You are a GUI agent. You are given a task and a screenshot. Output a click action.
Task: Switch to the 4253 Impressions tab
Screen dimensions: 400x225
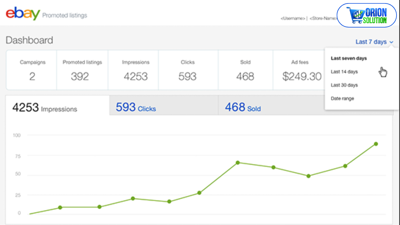tap(58, 106)
